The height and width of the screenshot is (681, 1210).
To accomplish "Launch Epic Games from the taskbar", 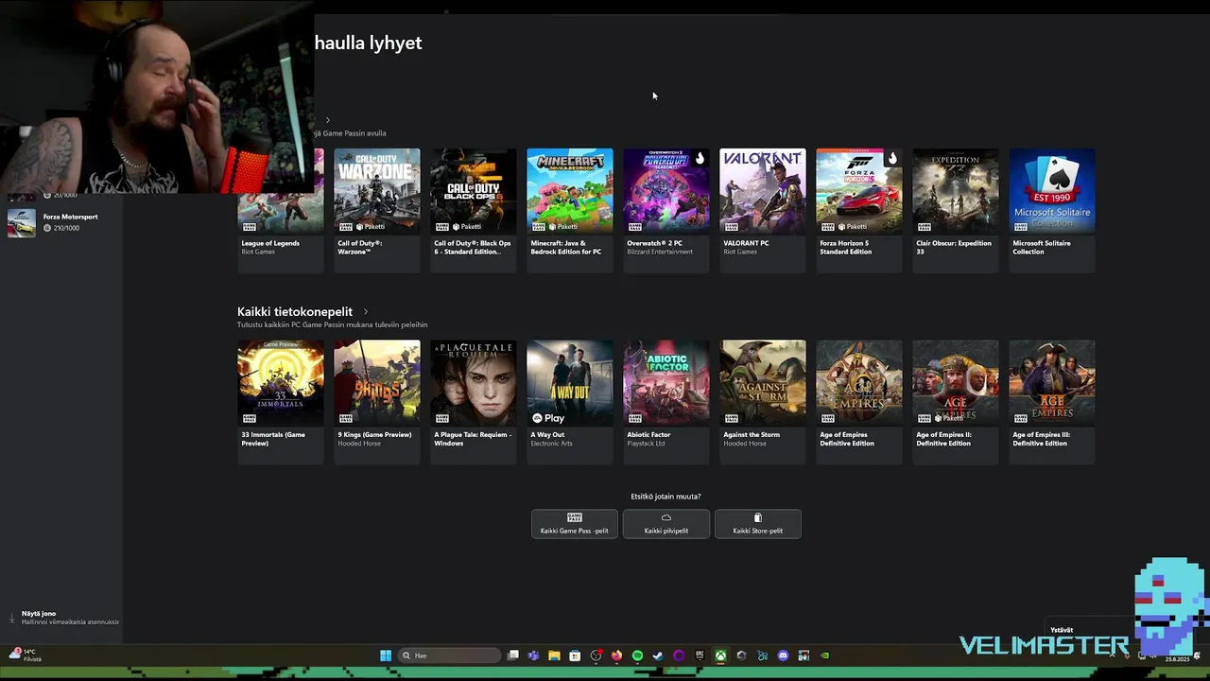I will (700, 655).
